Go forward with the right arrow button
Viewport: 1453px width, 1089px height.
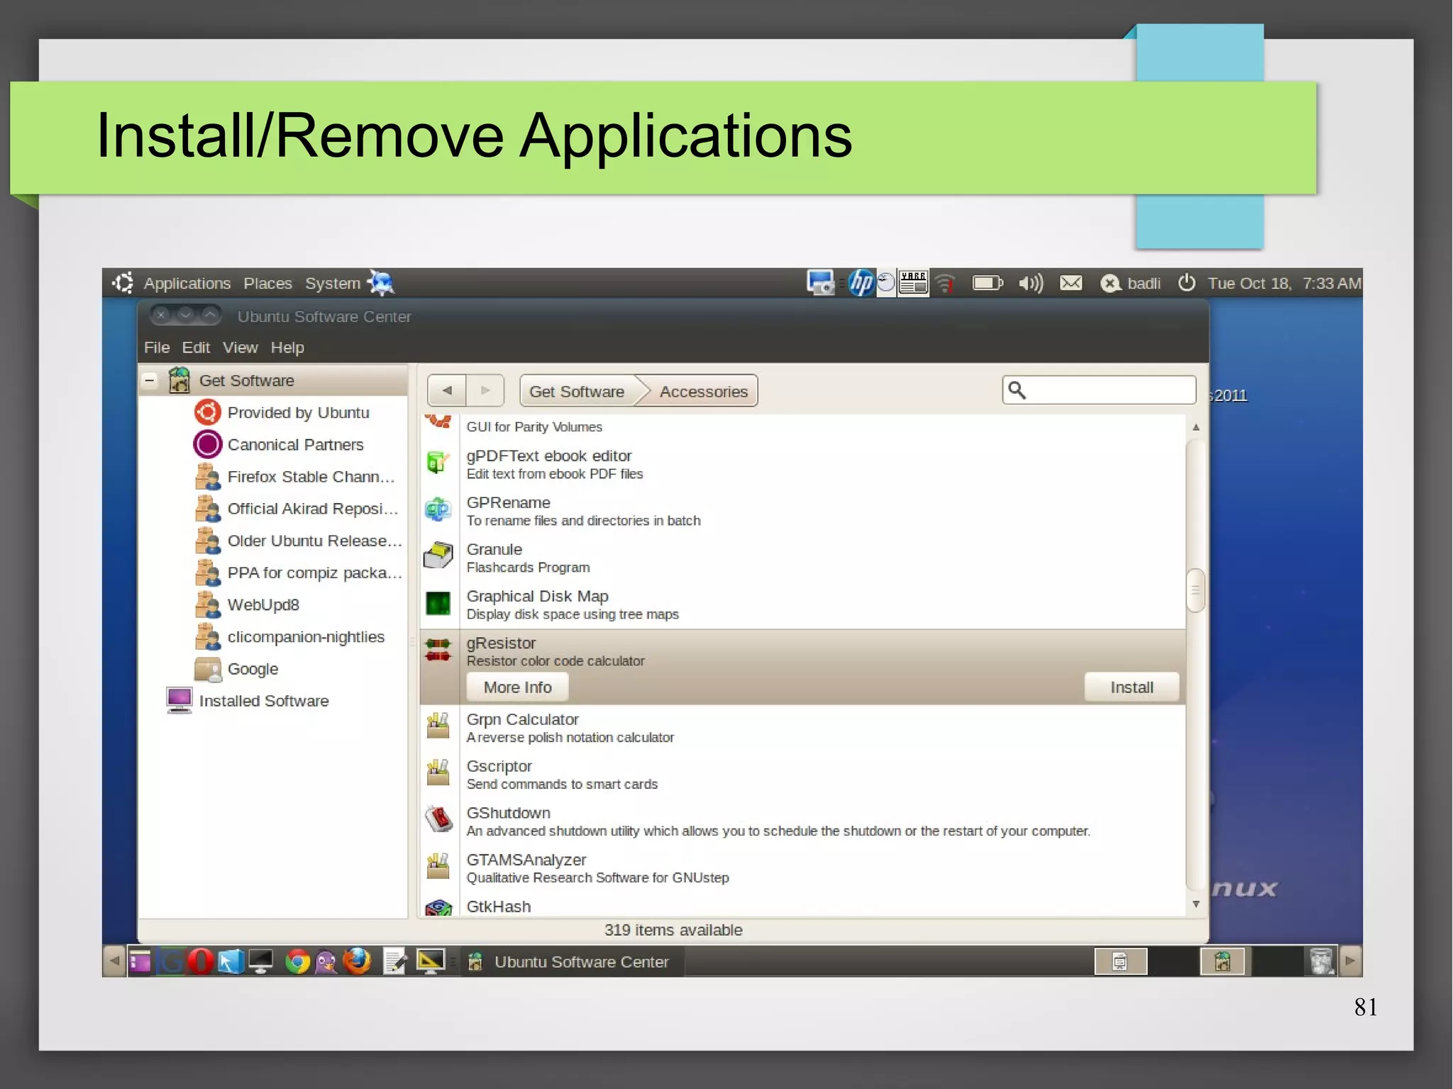(x=485, y=390)
